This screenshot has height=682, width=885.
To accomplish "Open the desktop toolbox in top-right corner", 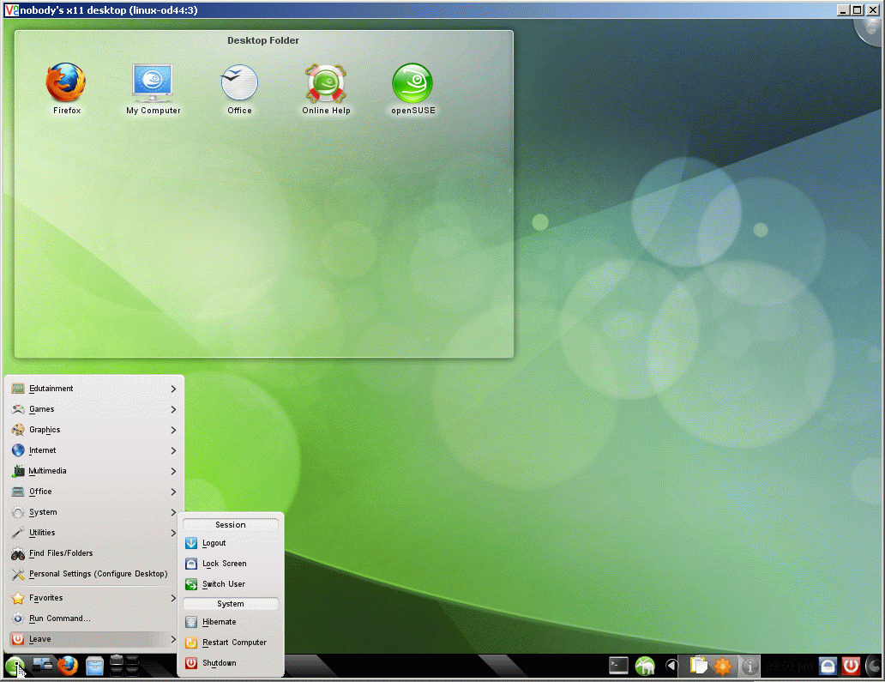I will [x=871, y=31].
